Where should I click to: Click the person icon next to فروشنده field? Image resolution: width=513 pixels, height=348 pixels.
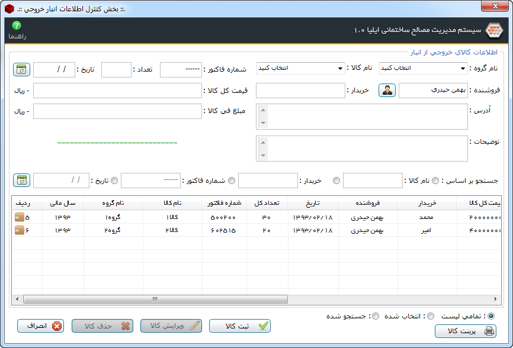tap(387, 91)
